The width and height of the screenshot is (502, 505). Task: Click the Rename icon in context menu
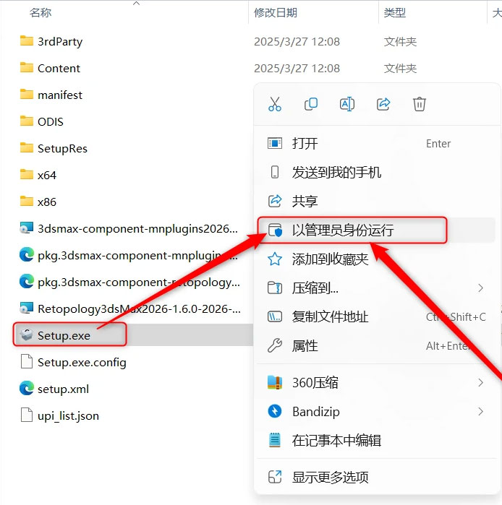click(x=347, y=104)
